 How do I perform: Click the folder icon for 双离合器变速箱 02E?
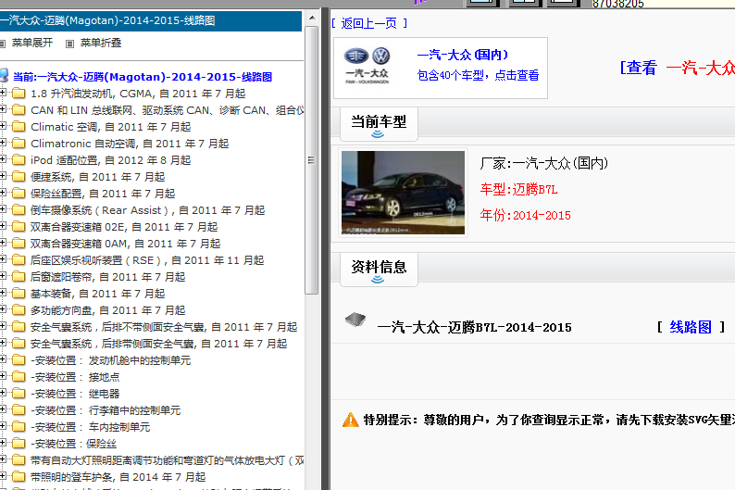tap(19, 227)
